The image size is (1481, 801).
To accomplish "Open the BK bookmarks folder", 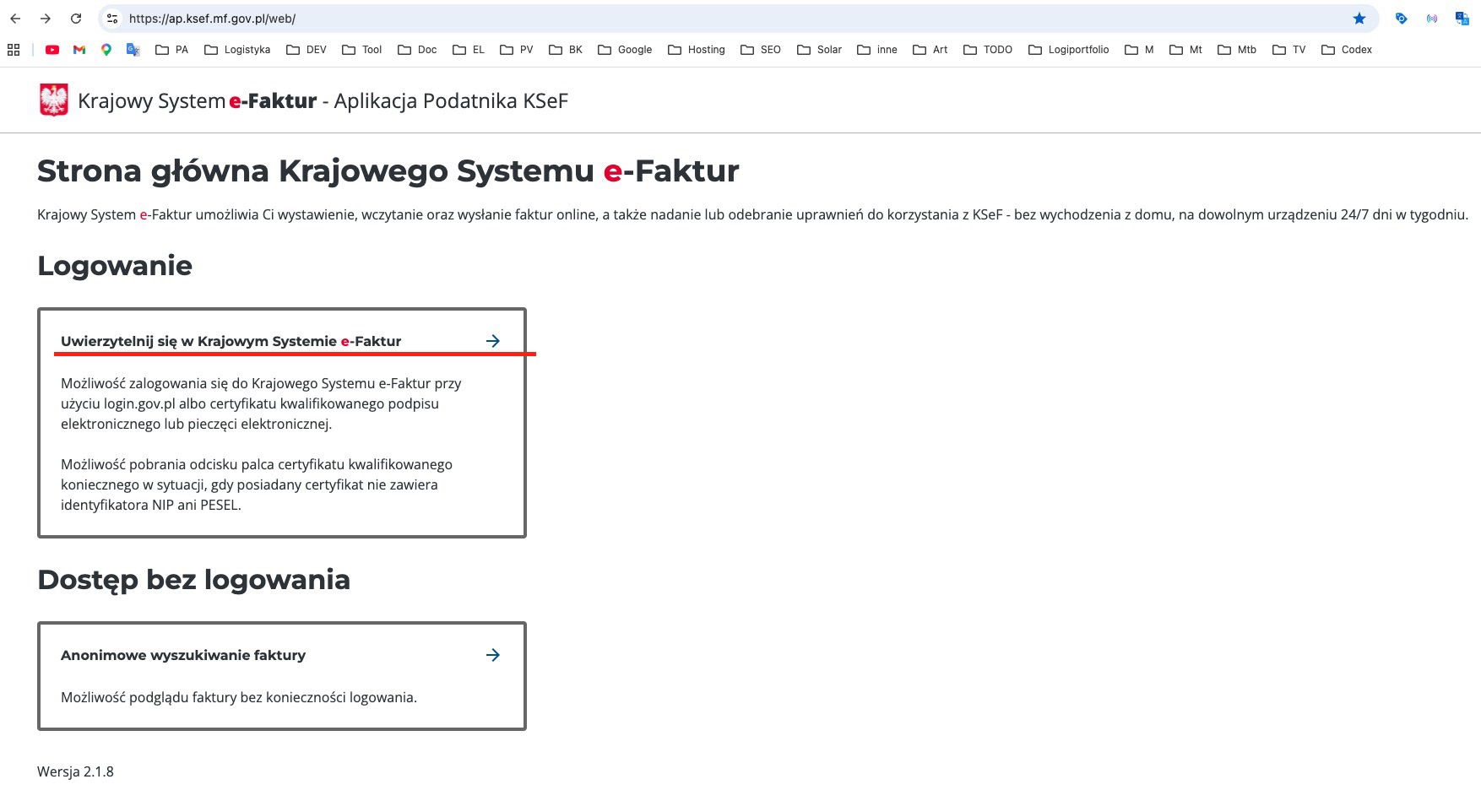I will pyautogui.click(x=566, y=50).
